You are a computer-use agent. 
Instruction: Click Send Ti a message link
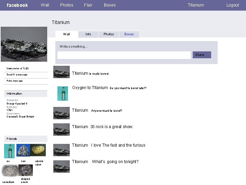pos(17,75)
